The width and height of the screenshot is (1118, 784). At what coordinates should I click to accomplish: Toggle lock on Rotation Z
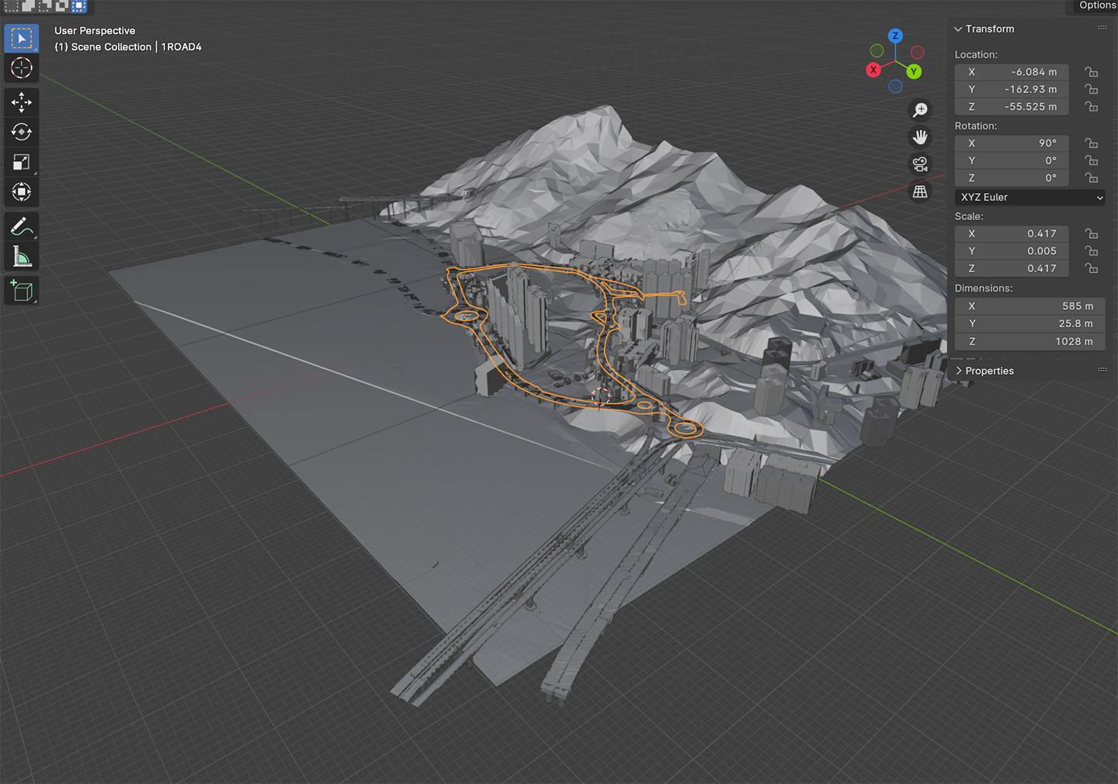(1092, 178)
